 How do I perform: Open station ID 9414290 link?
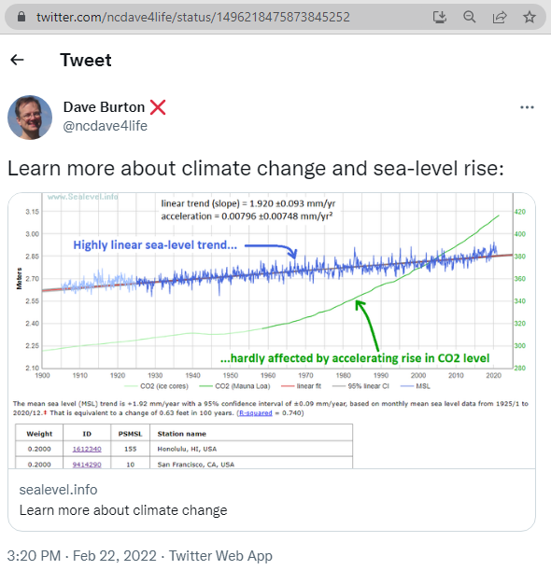[87, 465]
